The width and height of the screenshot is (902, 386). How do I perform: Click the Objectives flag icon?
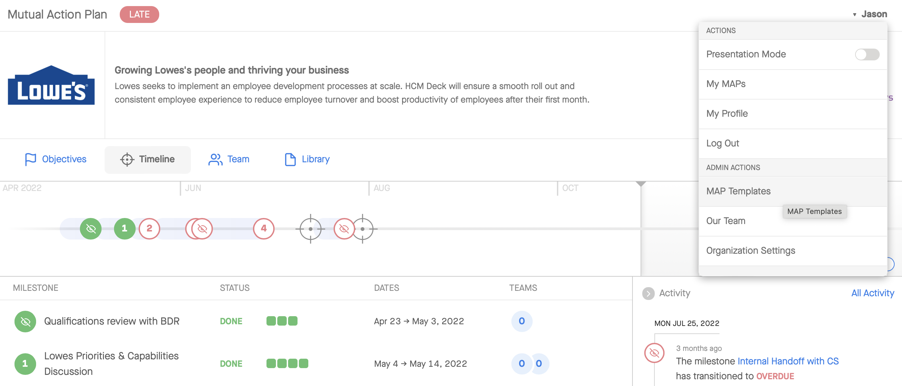point(30,159)
